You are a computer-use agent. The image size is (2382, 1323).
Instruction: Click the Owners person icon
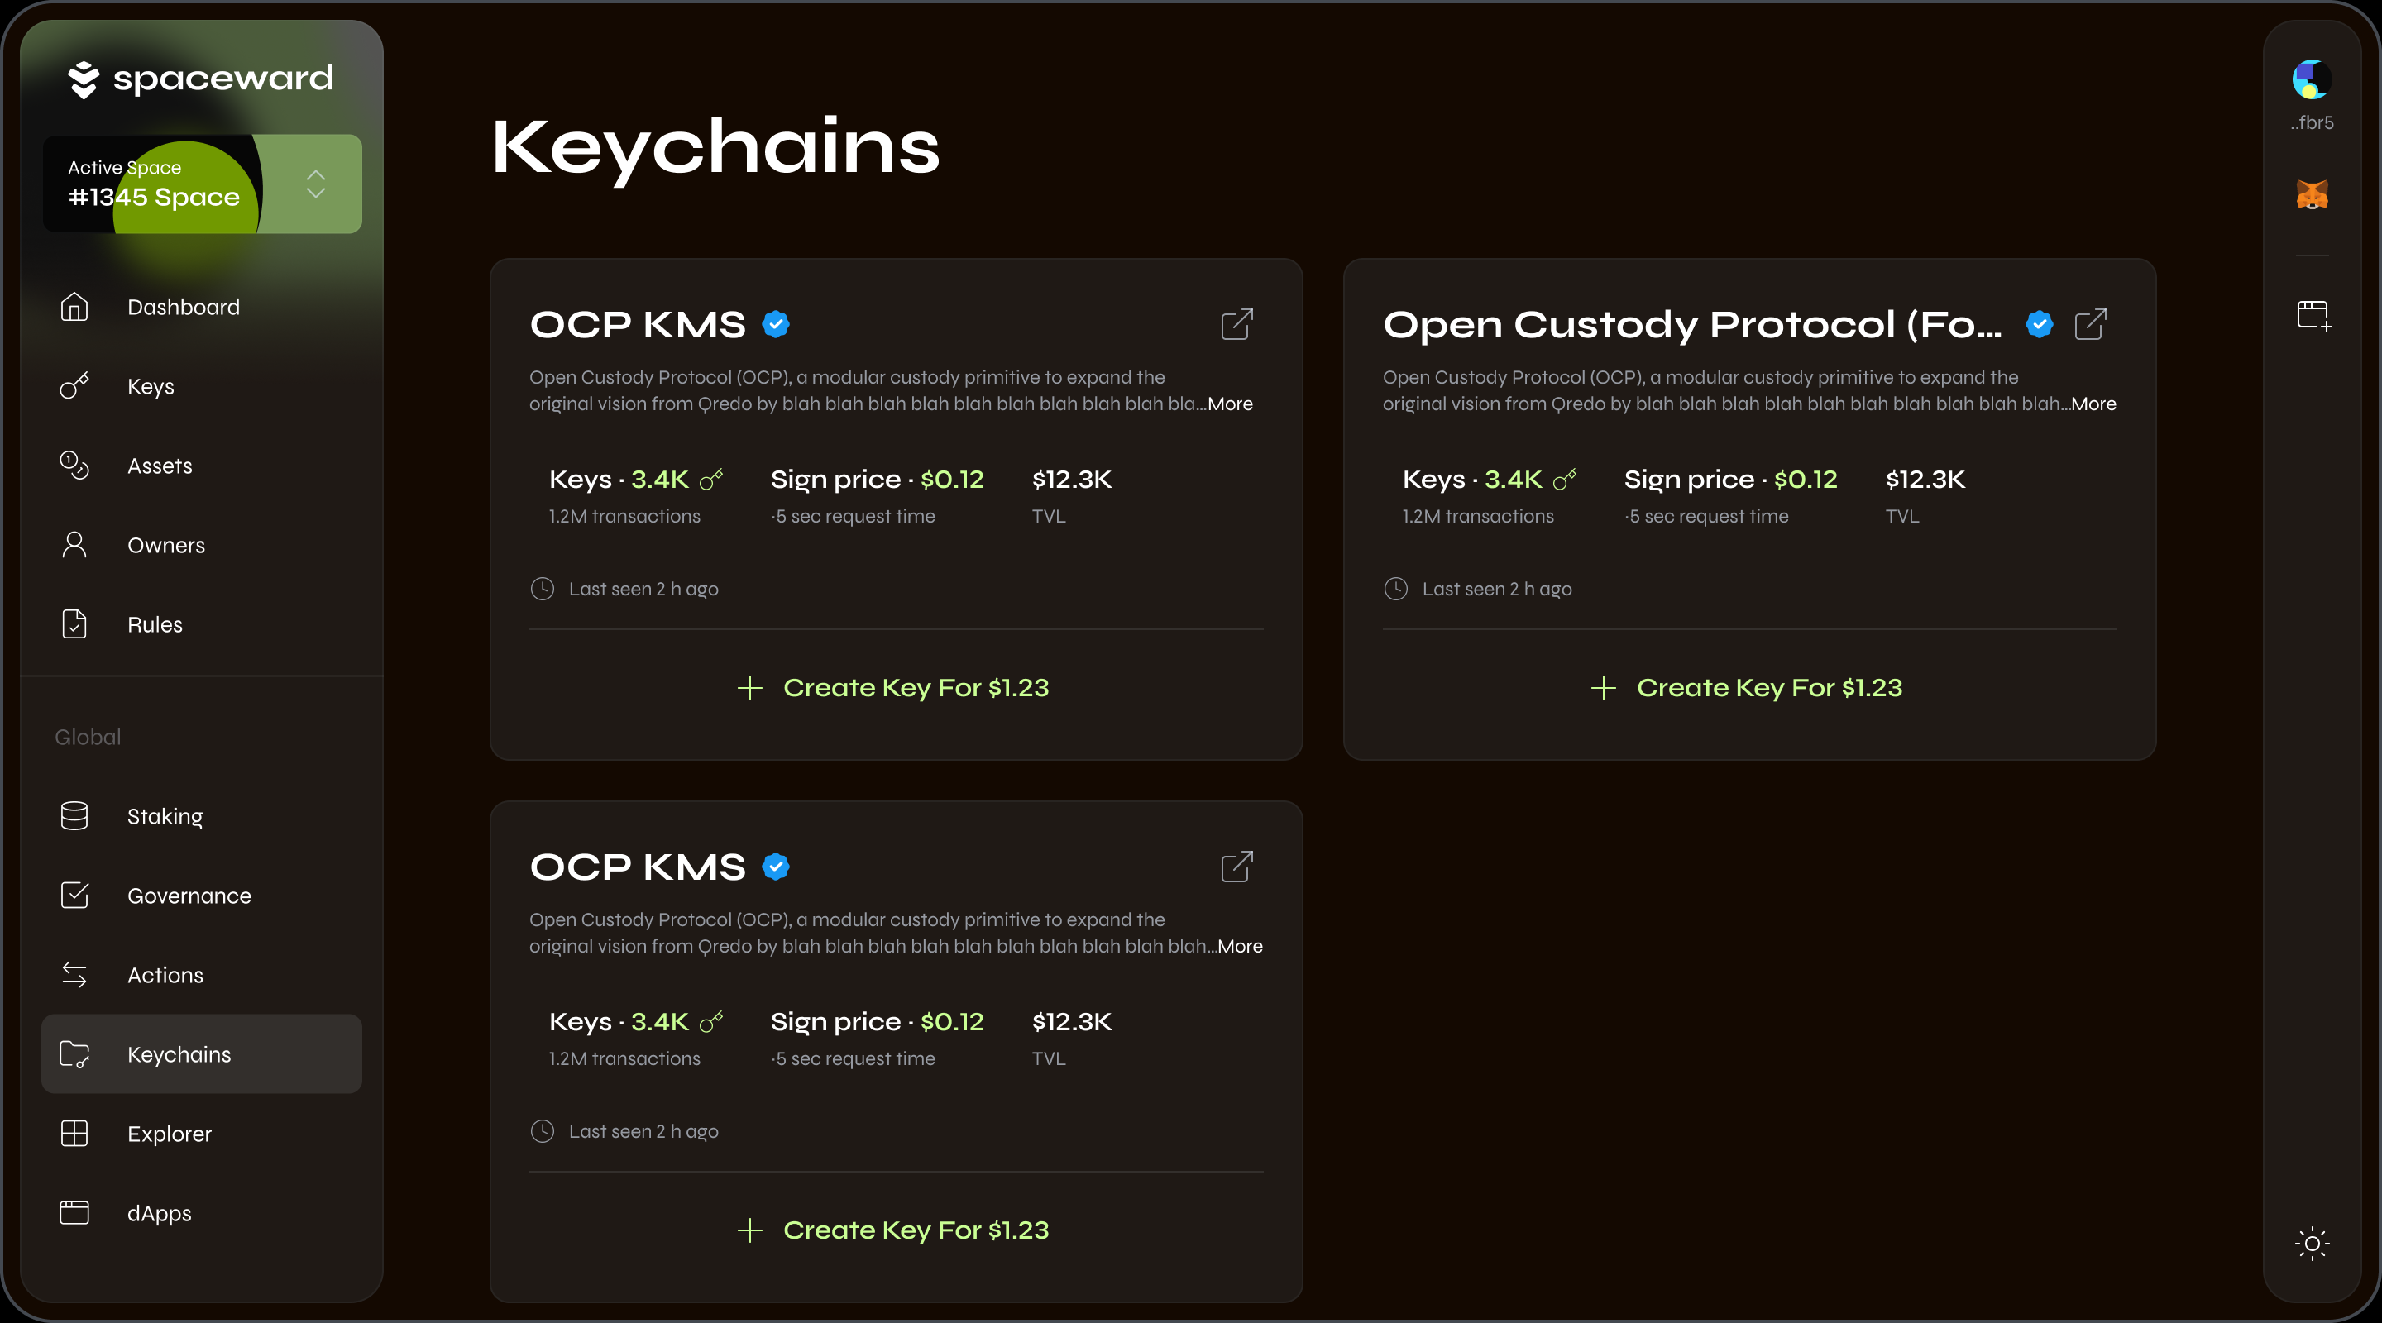[74, 545]
